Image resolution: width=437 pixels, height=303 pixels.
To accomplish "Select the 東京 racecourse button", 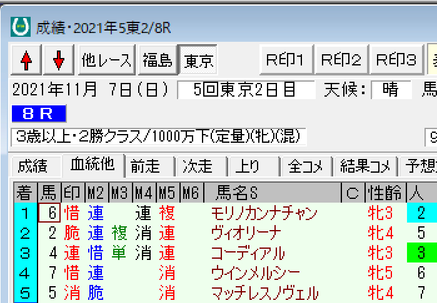I will 198,60.
